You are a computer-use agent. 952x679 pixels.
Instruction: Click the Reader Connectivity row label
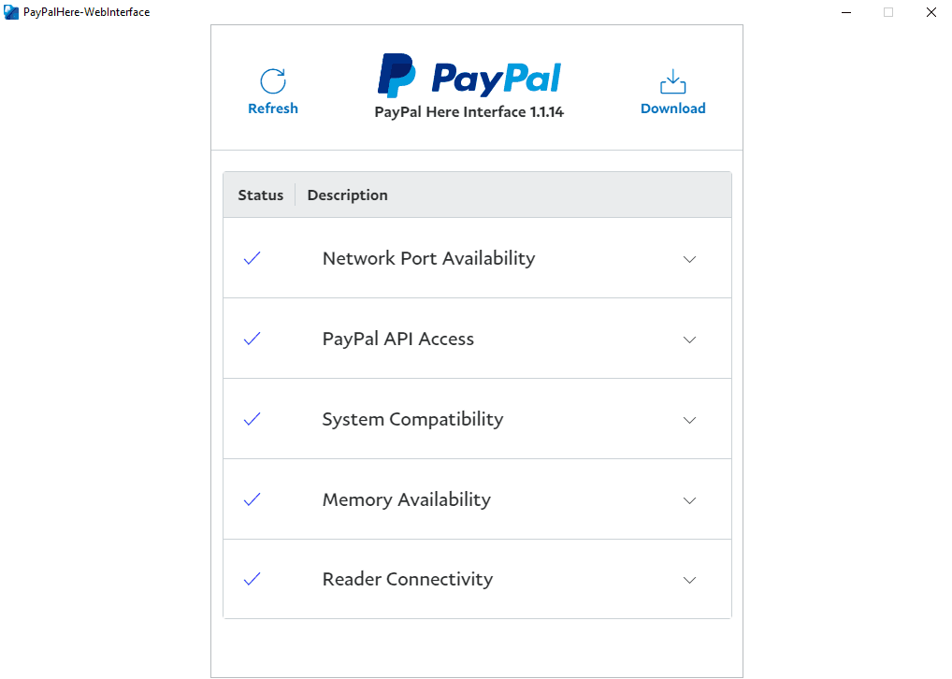click(x=407, y=579)
